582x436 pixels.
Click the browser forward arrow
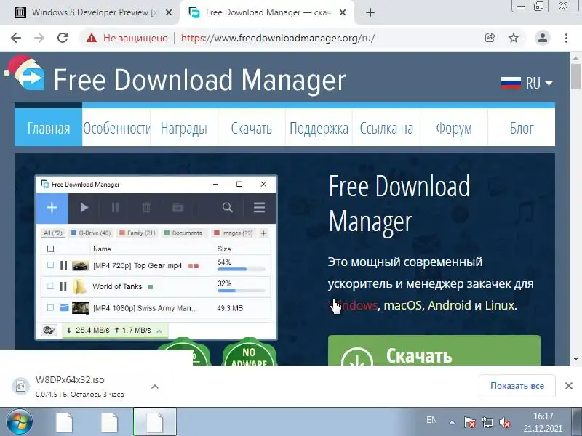click(x=39, y=38)
